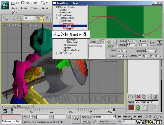Click the CATMotion Layer name field
164x125 pixels.
tap(147, 102)
